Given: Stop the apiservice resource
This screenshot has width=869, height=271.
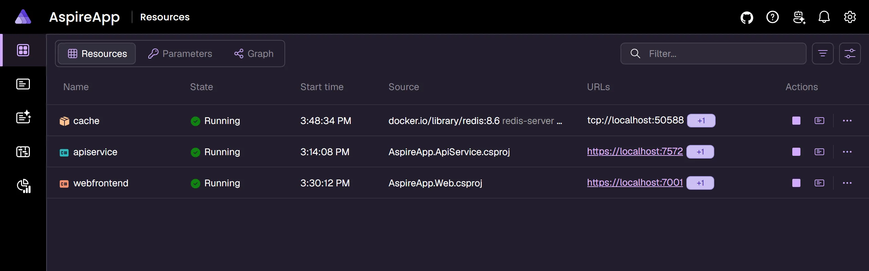Looking at the screenshot, I should click(x=796, y=152).
